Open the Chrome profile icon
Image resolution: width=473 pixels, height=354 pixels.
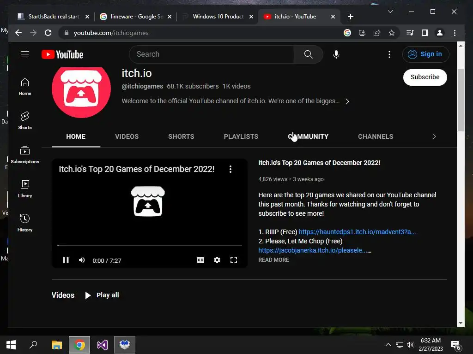440,33
